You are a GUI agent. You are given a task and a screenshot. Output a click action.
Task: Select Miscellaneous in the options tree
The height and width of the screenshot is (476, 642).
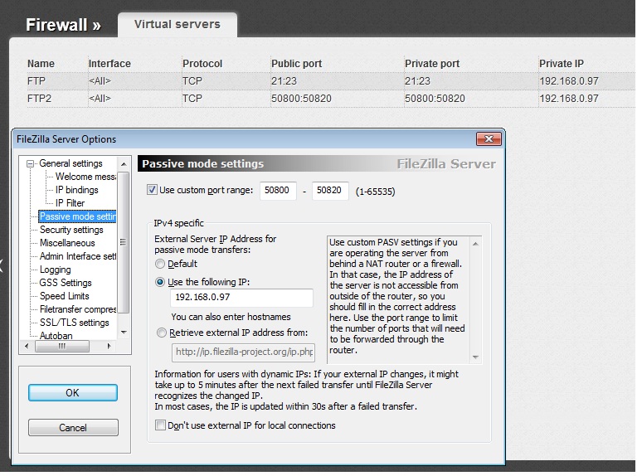[67, 243]
